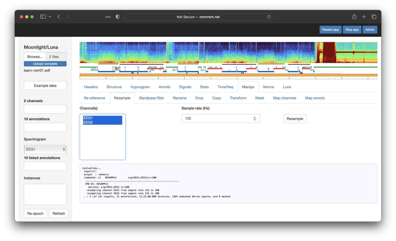Open the Spectrogram EEG1 channel dropdown

click(x=45, y=149)
